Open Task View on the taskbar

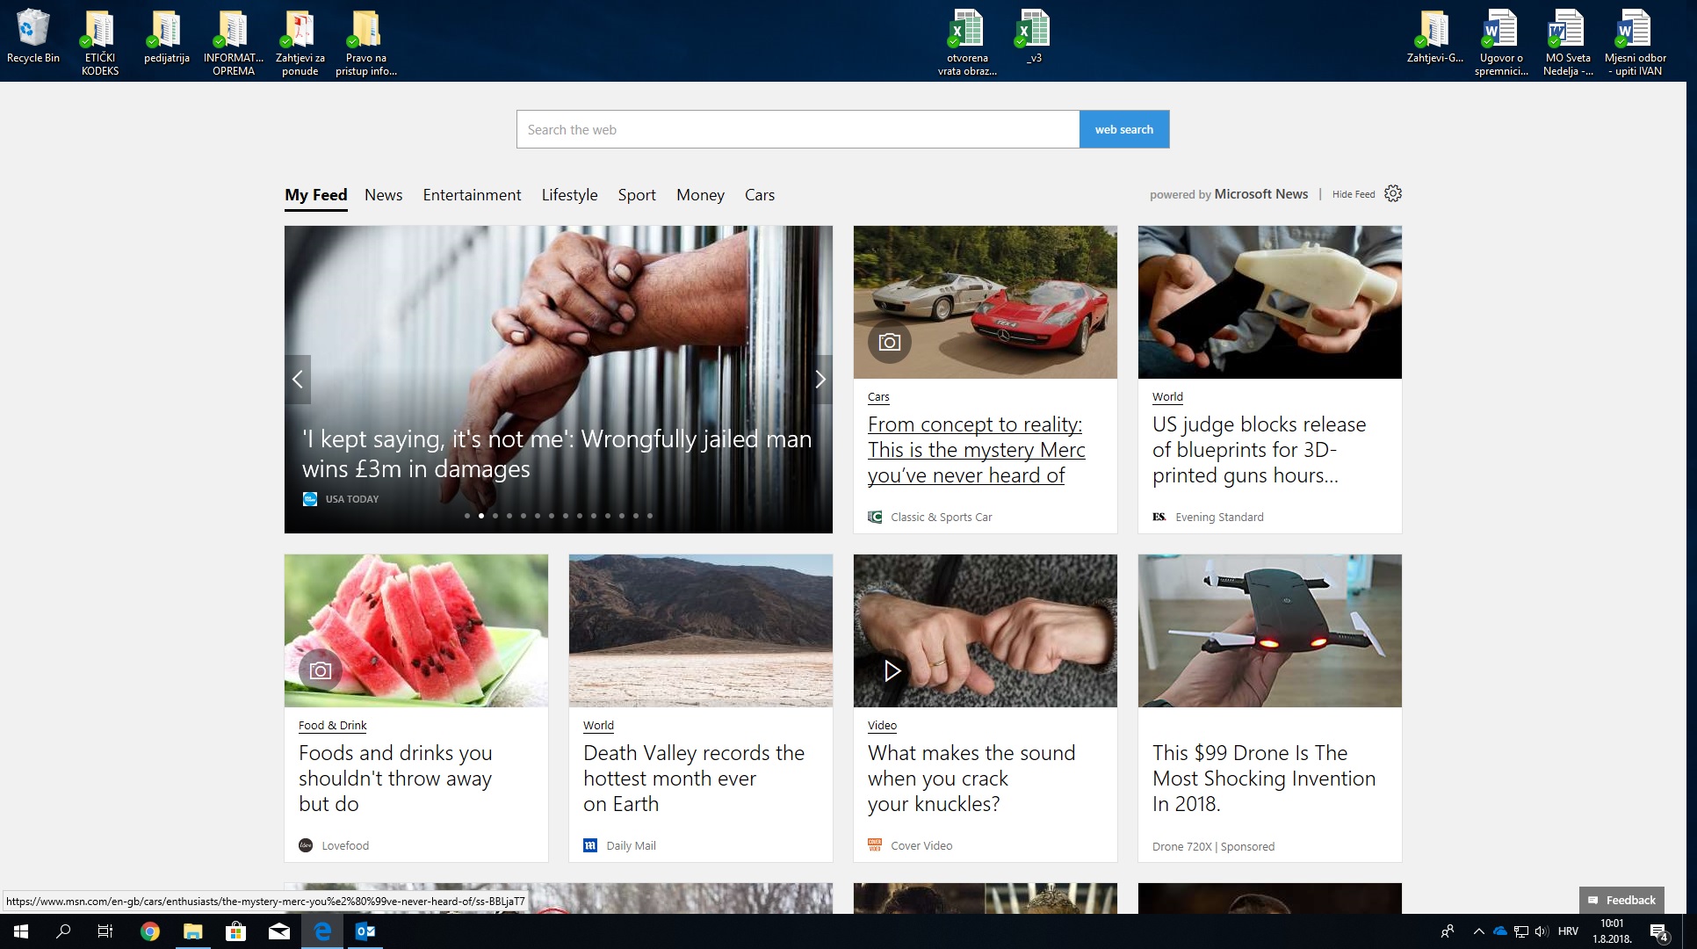point(105,931)
